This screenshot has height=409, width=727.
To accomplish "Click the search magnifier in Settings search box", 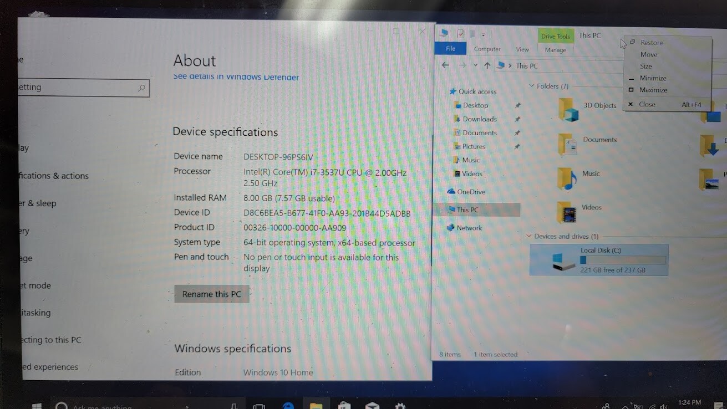I will [141, 88].
